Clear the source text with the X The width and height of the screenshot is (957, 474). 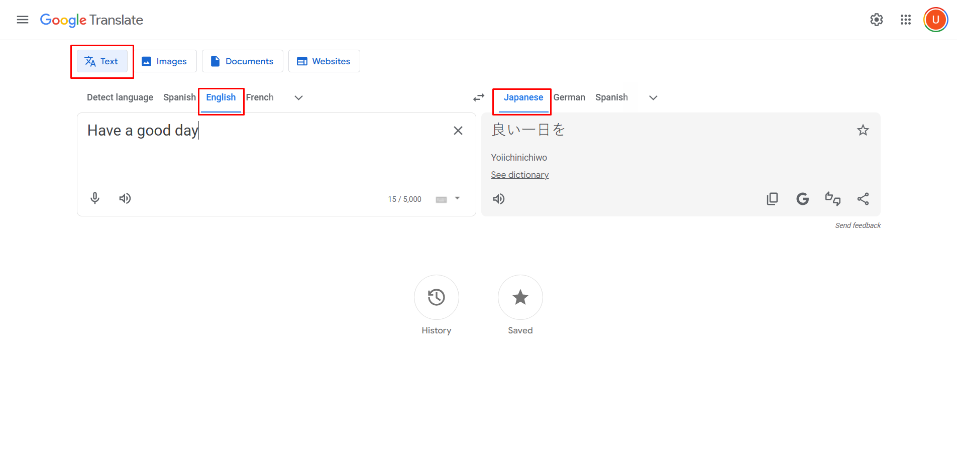click(458, 131)
